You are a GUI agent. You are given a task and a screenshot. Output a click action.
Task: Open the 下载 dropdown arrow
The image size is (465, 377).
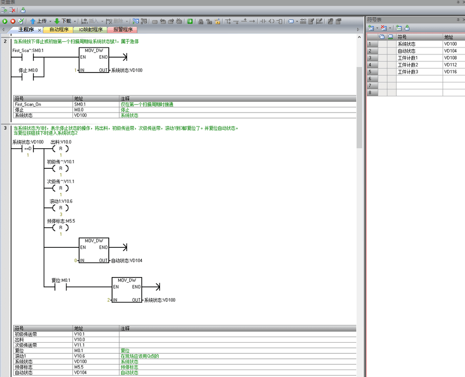click(x=74, y=21)
